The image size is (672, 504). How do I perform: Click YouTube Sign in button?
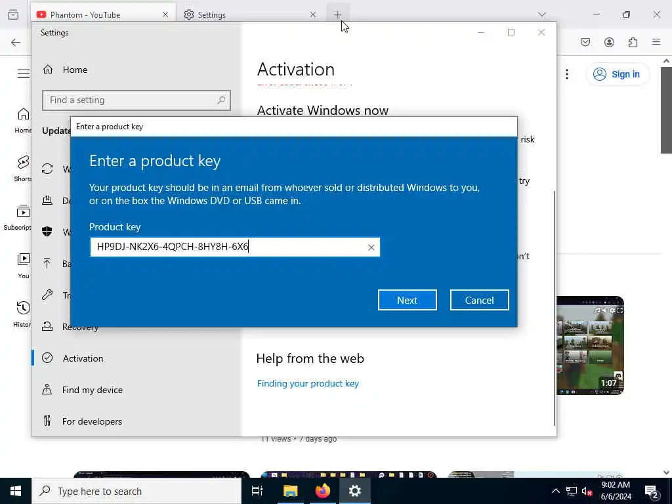pyautogui.click(x=617, y=74)
